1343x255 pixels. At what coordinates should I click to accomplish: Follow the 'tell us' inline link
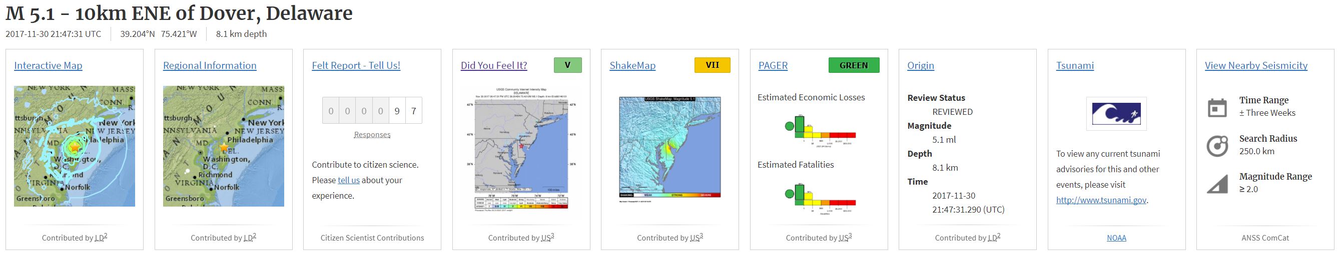(348, 180)
